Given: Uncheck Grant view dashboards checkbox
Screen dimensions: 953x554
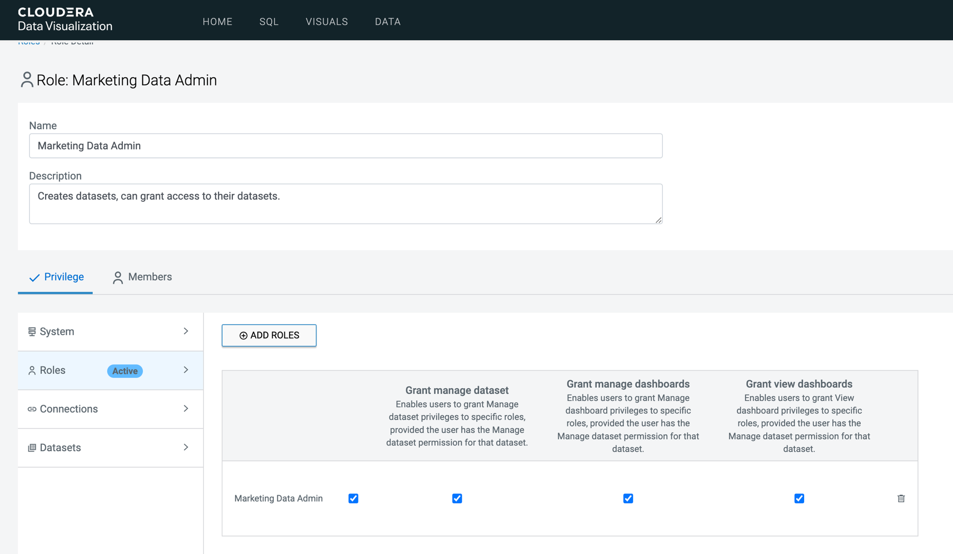Looking at the screenshot, I should point(799,498).
